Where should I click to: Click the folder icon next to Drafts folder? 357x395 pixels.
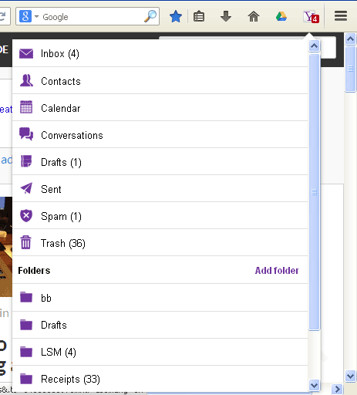[x=26, y=324]
